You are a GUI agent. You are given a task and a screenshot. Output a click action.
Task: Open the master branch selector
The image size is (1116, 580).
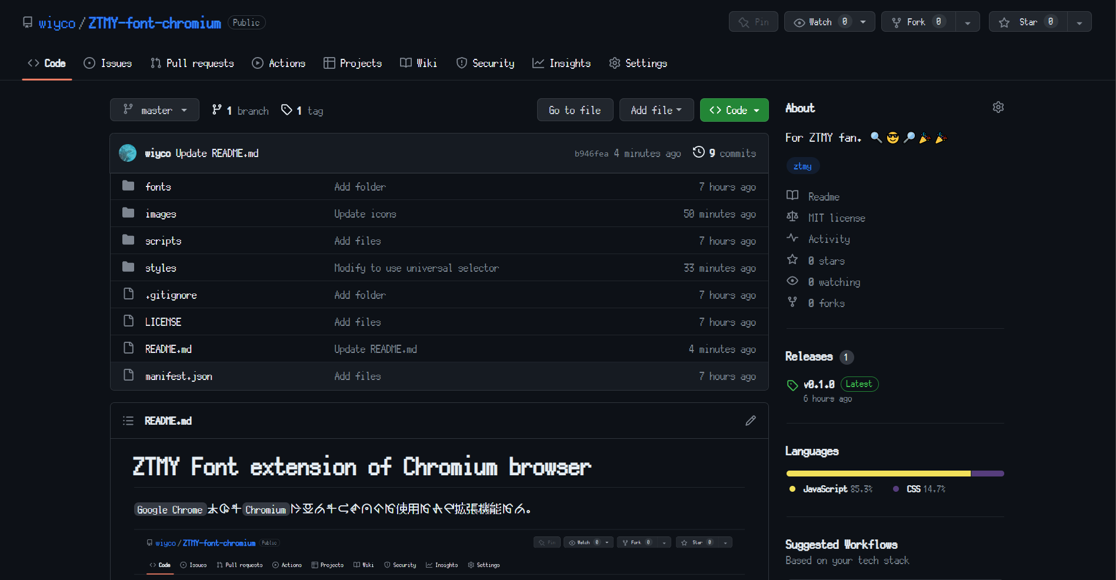(155, 110)
